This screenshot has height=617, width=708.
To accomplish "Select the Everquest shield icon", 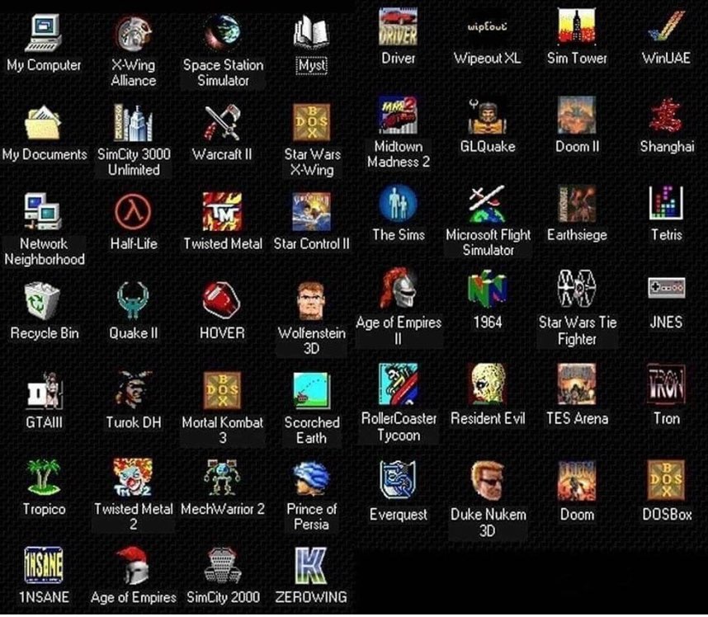I will 398,480.
